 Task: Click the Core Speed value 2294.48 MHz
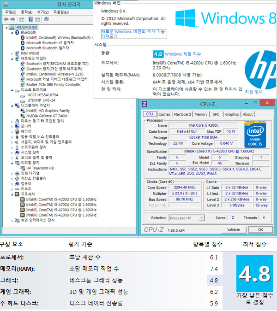[x=184, y=188]
